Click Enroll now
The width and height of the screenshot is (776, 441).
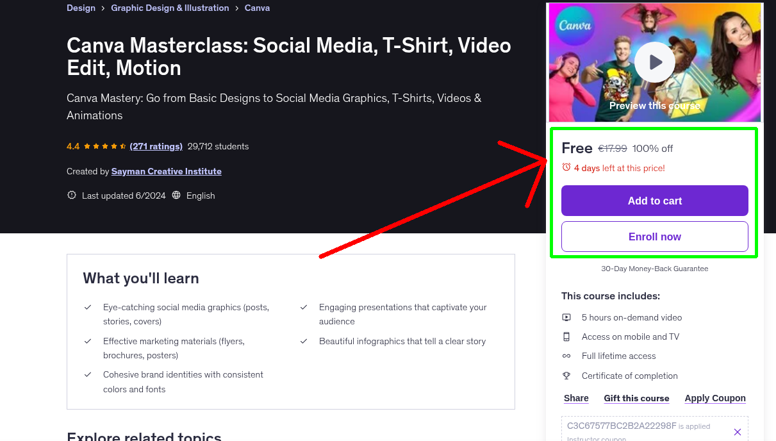click(654, 237)
